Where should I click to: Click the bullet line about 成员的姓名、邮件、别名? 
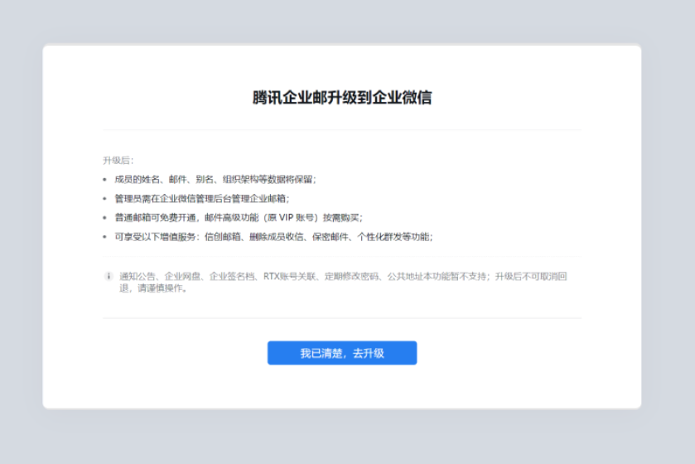(x=215, y=179)
